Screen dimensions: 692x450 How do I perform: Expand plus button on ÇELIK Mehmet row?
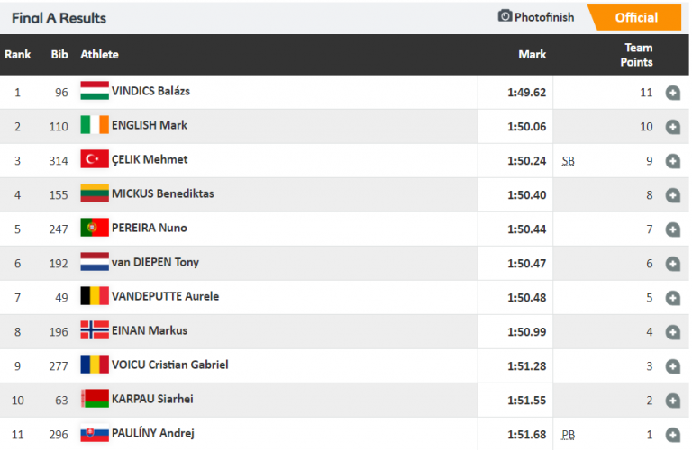coord(672,161)
